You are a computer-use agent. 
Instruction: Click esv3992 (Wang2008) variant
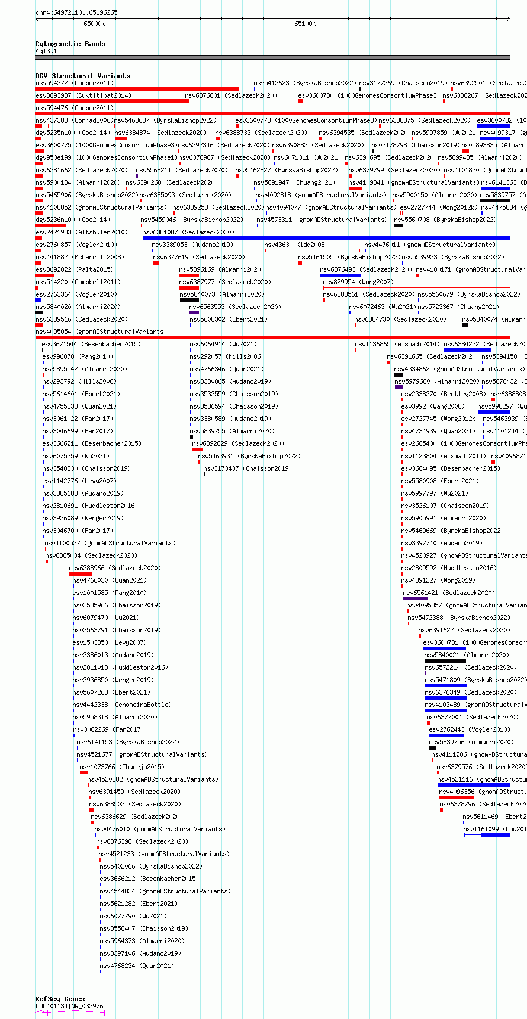point(433,407)
